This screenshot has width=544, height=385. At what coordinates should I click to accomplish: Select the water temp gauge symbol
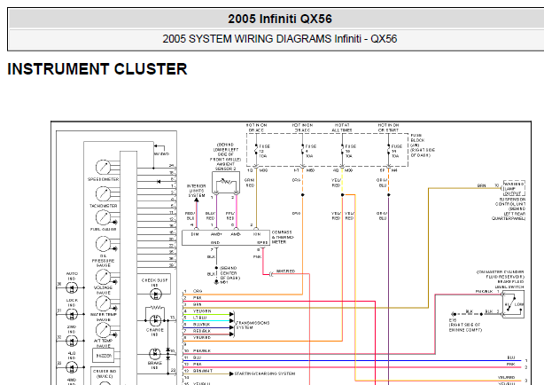pyautogui.click(x=103, y=303)
